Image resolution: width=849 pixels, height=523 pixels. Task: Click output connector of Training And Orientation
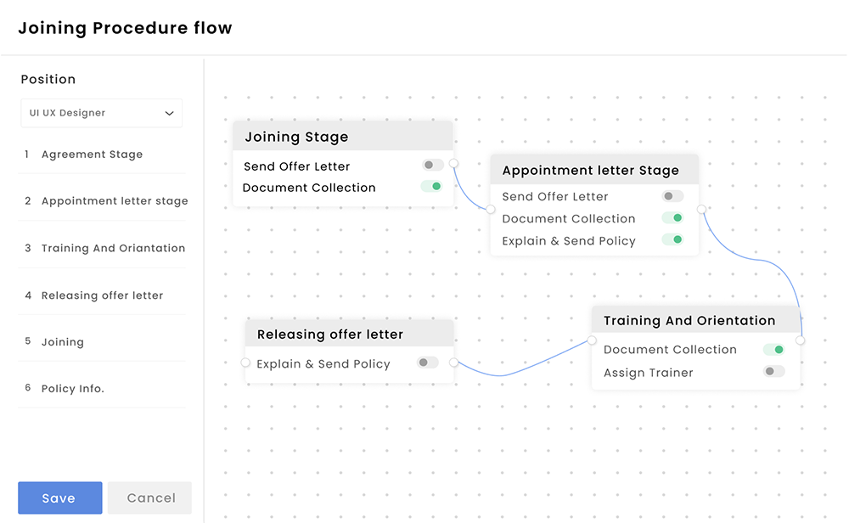pyautogui.click(x=800, y=340)
